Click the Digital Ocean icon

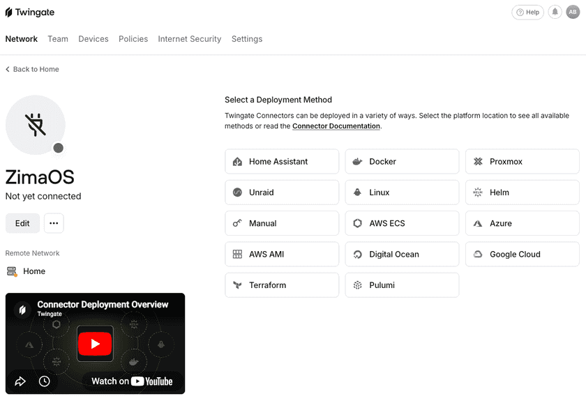click(x=358, y=255)
